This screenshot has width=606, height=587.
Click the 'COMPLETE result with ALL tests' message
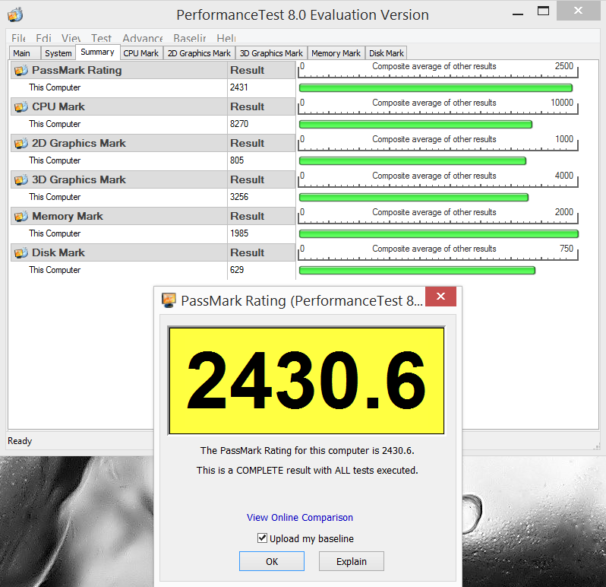308,470
